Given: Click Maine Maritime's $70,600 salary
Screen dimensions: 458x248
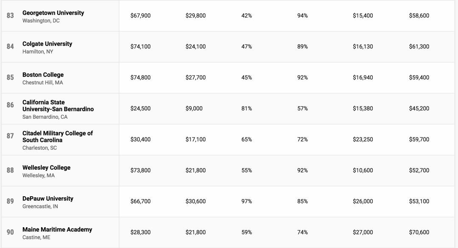Looking at the screenshot, I should point(419,232).
